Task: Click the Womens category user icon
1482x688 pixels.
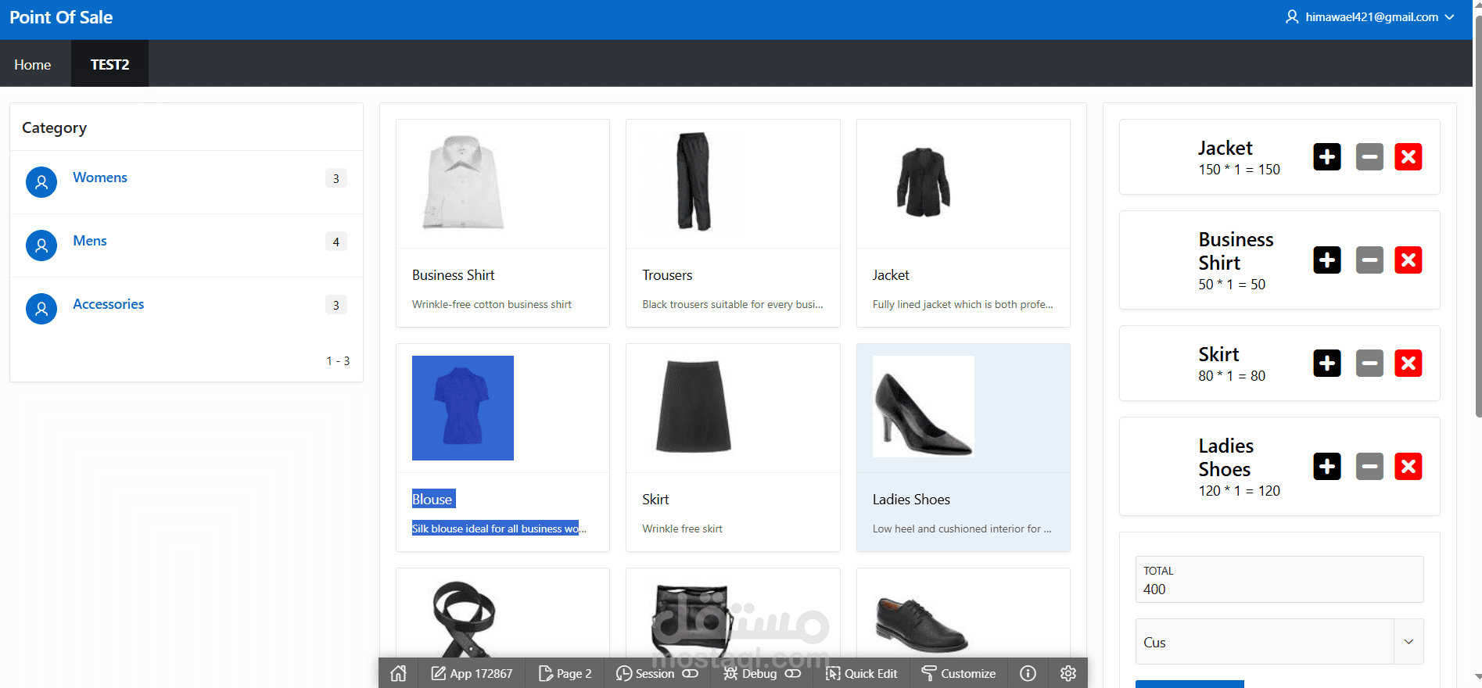Action: tap(41, 182)
